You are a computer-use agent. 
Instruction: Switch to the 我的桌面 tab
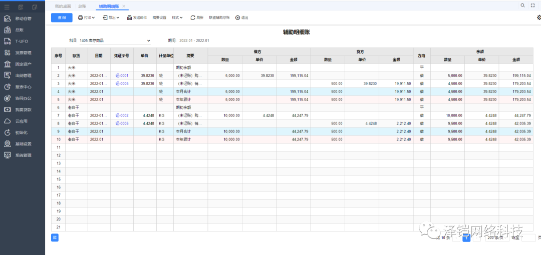point(63,6)
